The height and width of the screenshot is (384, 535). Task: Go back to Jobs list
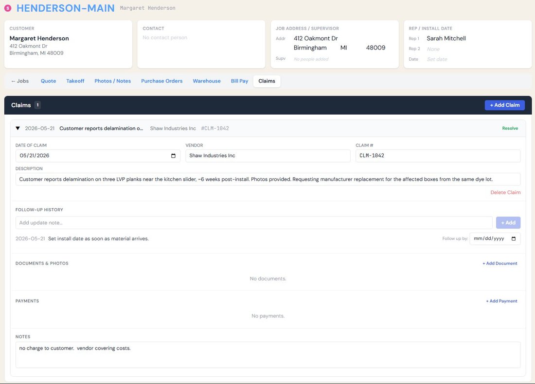20,81
